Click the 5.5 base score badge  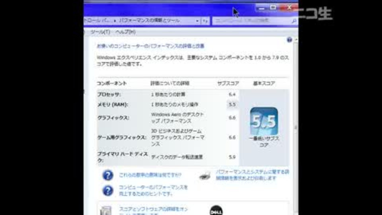pos(264,121)
